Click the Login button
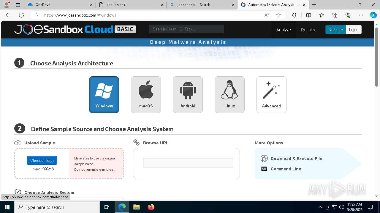Image resolution: width=380 pixels, height=213 pixels. [354, 30]
